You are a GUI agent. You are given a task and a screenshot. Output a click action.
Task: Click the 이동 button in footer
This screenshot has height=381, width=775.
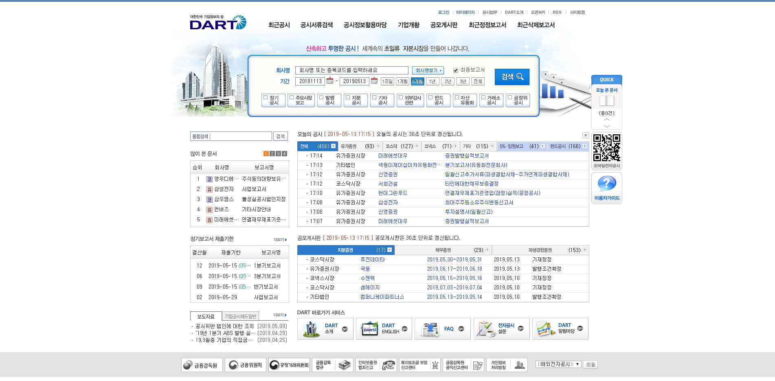coord(591,365)
